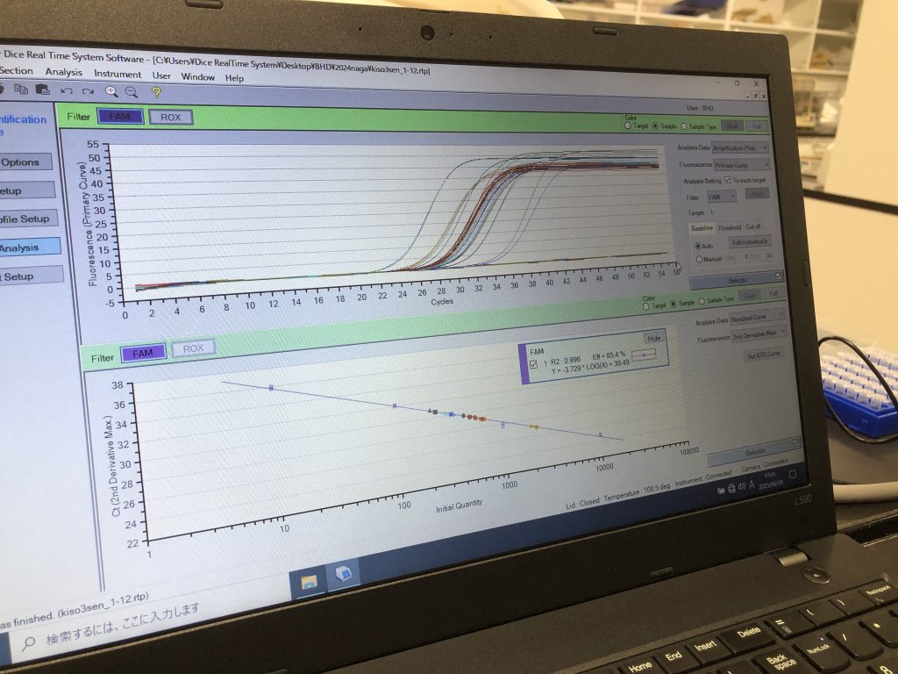Image resolution: width=898 pixels, height=674 pixels.
Task: Uncheck the FAM standard curve legend checkbox
Action: [532, 363]
